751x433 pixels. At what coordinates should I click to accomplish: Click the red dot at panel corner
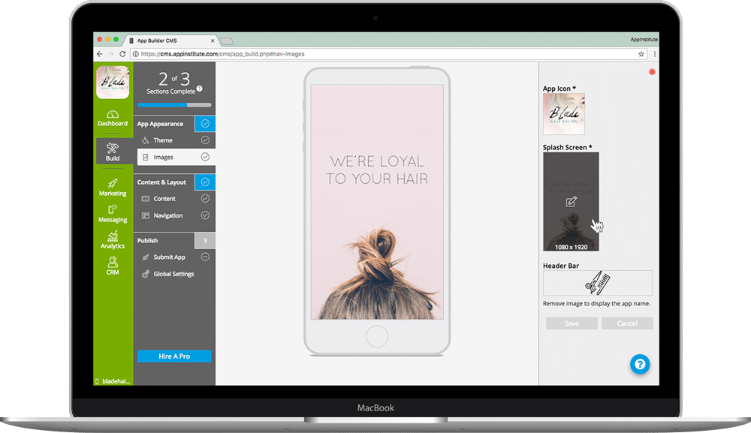652,72
